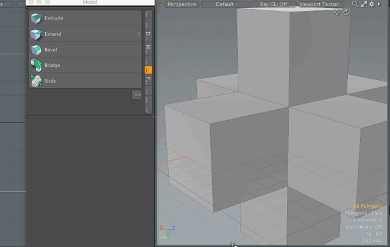Click the viewport zoom magnifier icon

355,4
